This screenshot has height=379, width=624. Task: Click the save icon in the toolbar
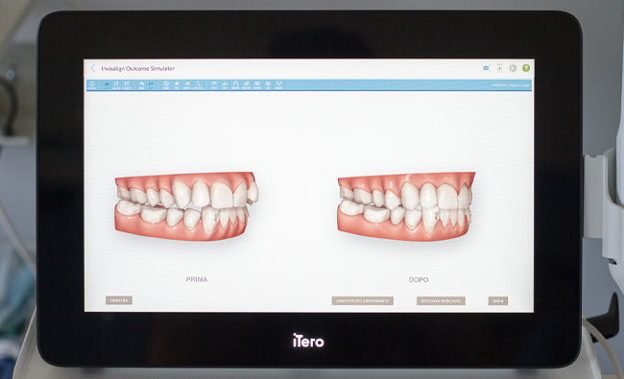(116, 84)
